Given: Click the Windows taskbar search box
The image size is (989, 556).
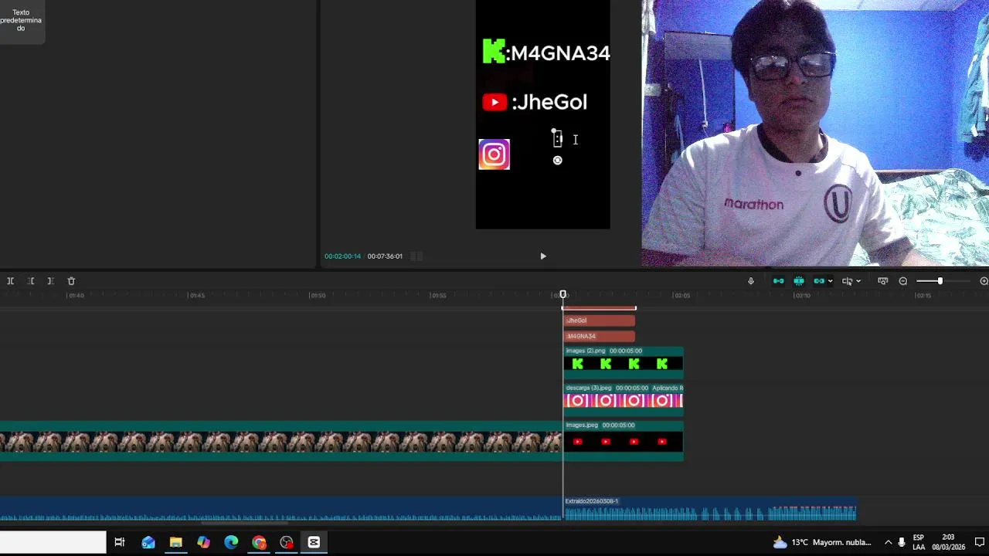Looking at the screenshot, I should 53,542.
